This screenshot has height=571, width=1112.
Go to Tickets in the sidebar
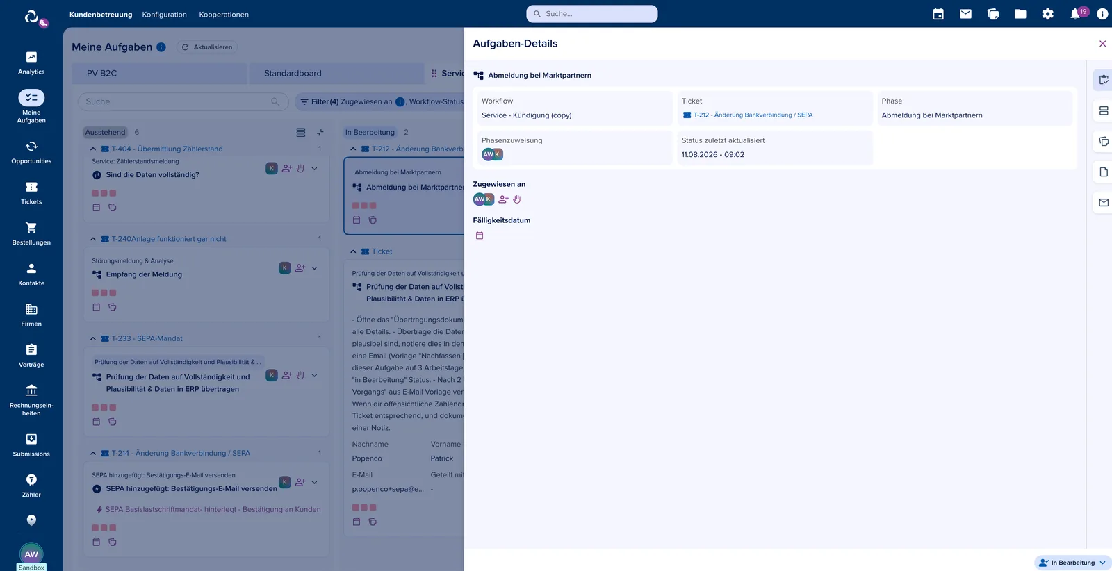31,193
